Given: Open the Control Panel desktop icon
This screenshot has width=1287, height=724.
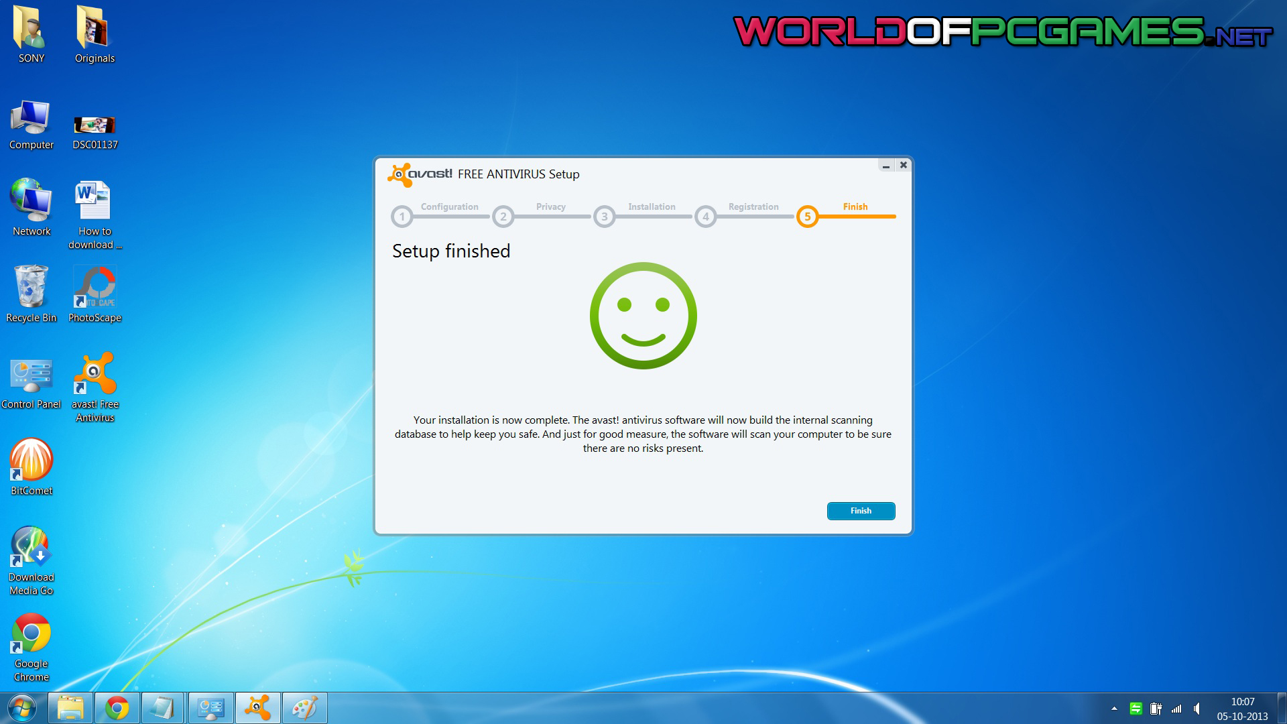Looking at the screenshot, I should 31,375.
